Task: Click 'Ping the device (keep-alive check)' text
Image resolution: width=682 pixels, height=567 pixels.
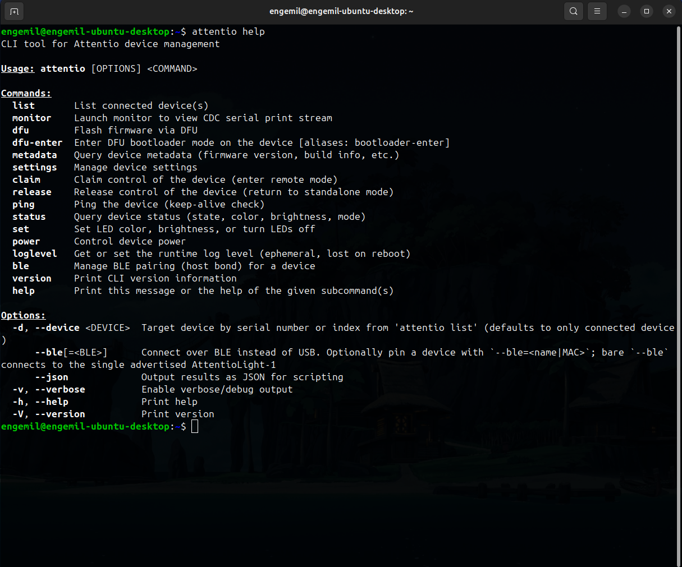Action: [x=170, y=205]
